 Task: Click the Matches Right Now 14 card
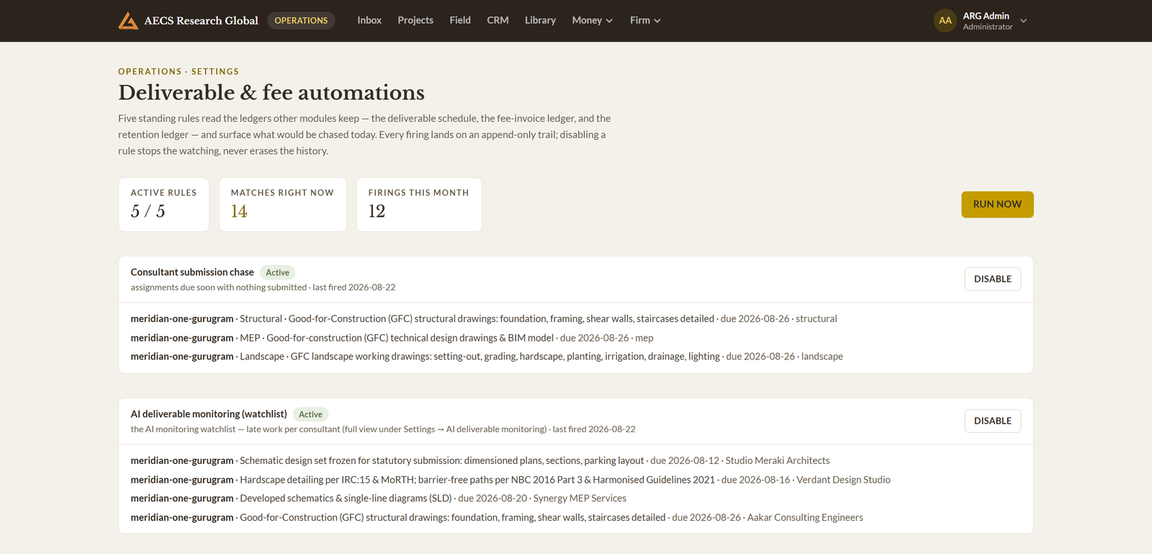pyautogui.click(x=282, y=205)
